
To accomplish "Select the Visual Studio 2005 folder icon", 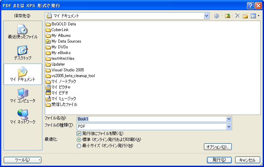I will pyautogui.click(x=48, y=70).
